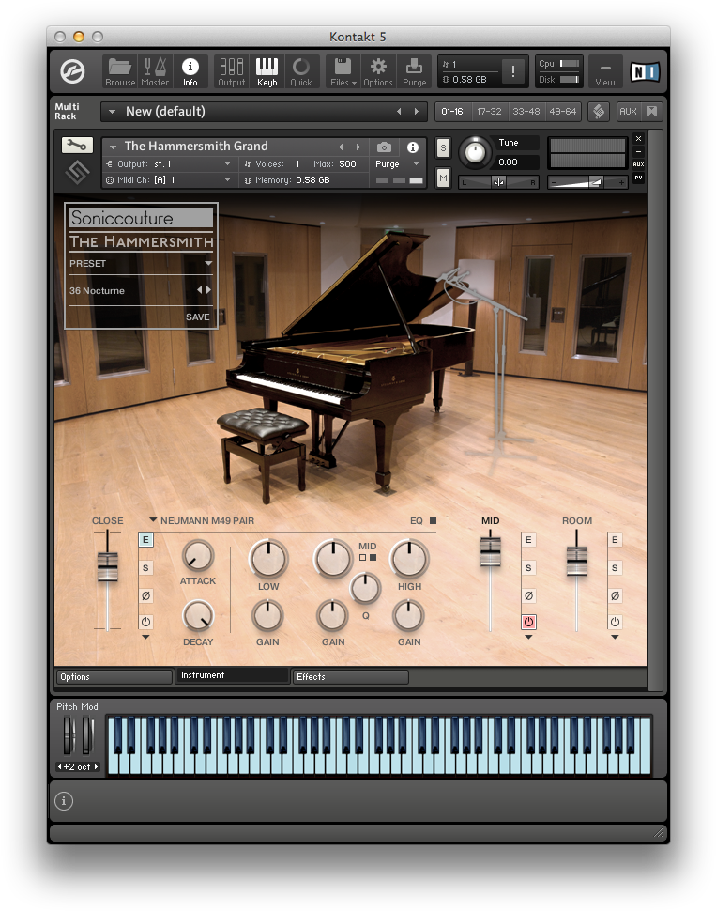
Task: Toggle instrument AUX button
Action: pyautogui.click(x=638, y=164)
